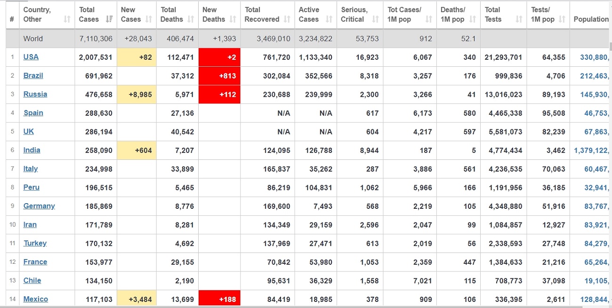This screenshot has width=612, height=308.
Task: Open the Brazil country page link
Action: tap(33, 76)
